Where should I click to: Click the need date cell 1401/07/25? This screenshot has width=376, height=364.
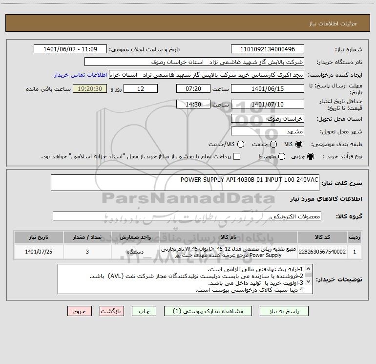[x=39, y=252]
